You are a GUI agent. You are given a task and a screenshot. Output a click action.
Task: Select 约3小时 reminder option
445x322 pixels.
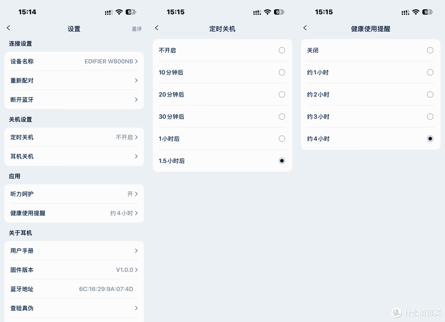pos(430,117)
